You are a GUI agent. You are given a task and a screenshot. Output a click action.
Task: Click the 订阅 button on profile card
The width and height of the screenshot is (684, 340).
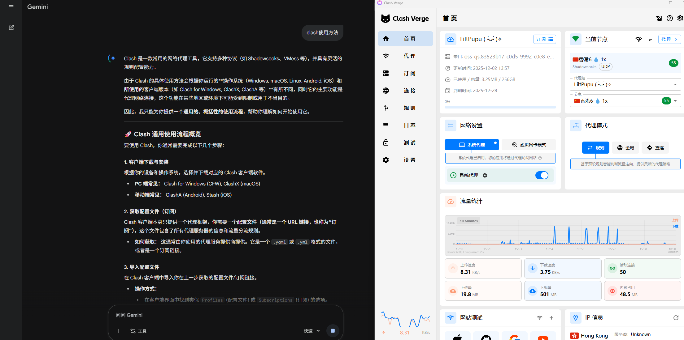[x=544, y=39]
